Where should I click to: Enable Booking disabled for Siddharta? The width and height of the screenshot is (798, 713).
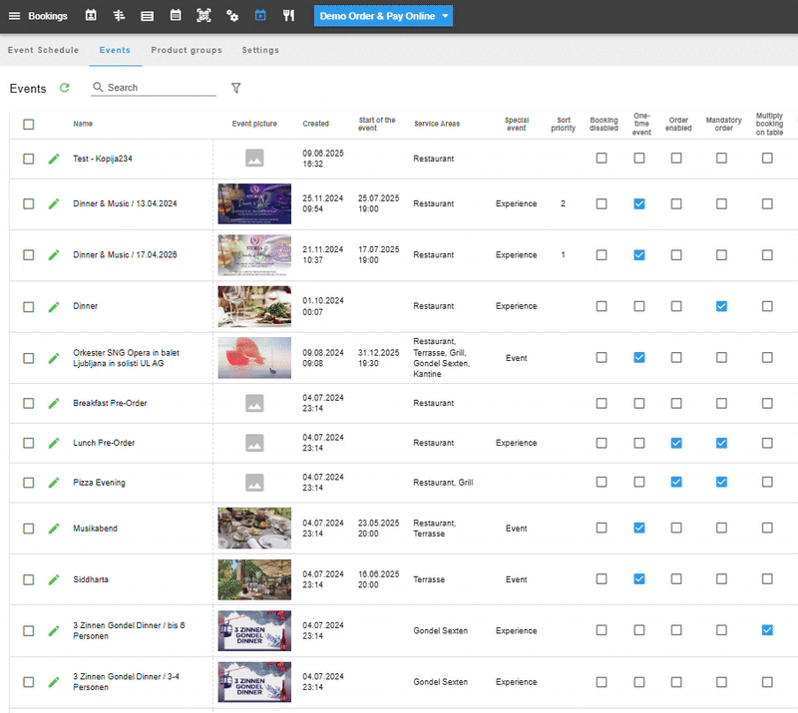(x=601, y=579)
